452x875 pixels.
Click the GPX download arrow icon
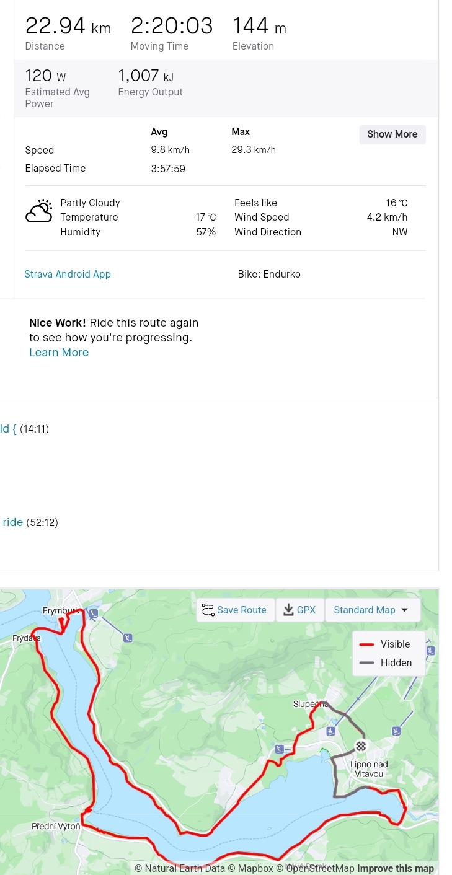pyautogui.click(x=288, y=610)
